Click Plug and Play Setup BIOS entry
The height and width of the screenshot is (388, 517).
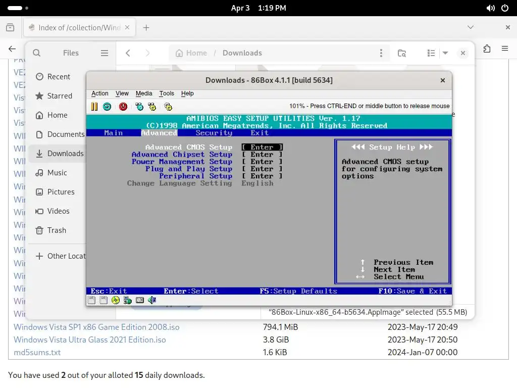tap(189, 169)
